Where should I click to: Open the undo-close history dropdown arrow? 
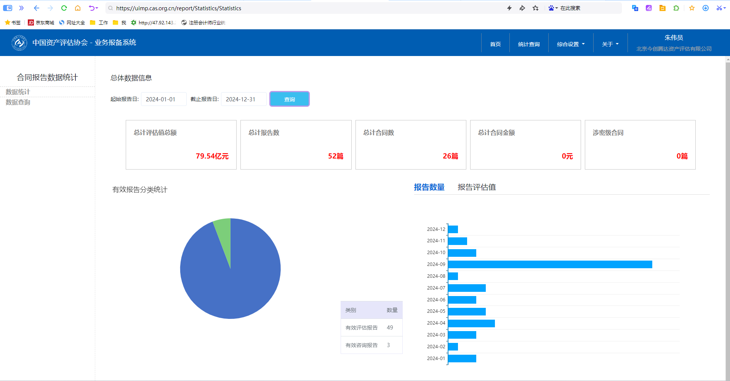97,8
